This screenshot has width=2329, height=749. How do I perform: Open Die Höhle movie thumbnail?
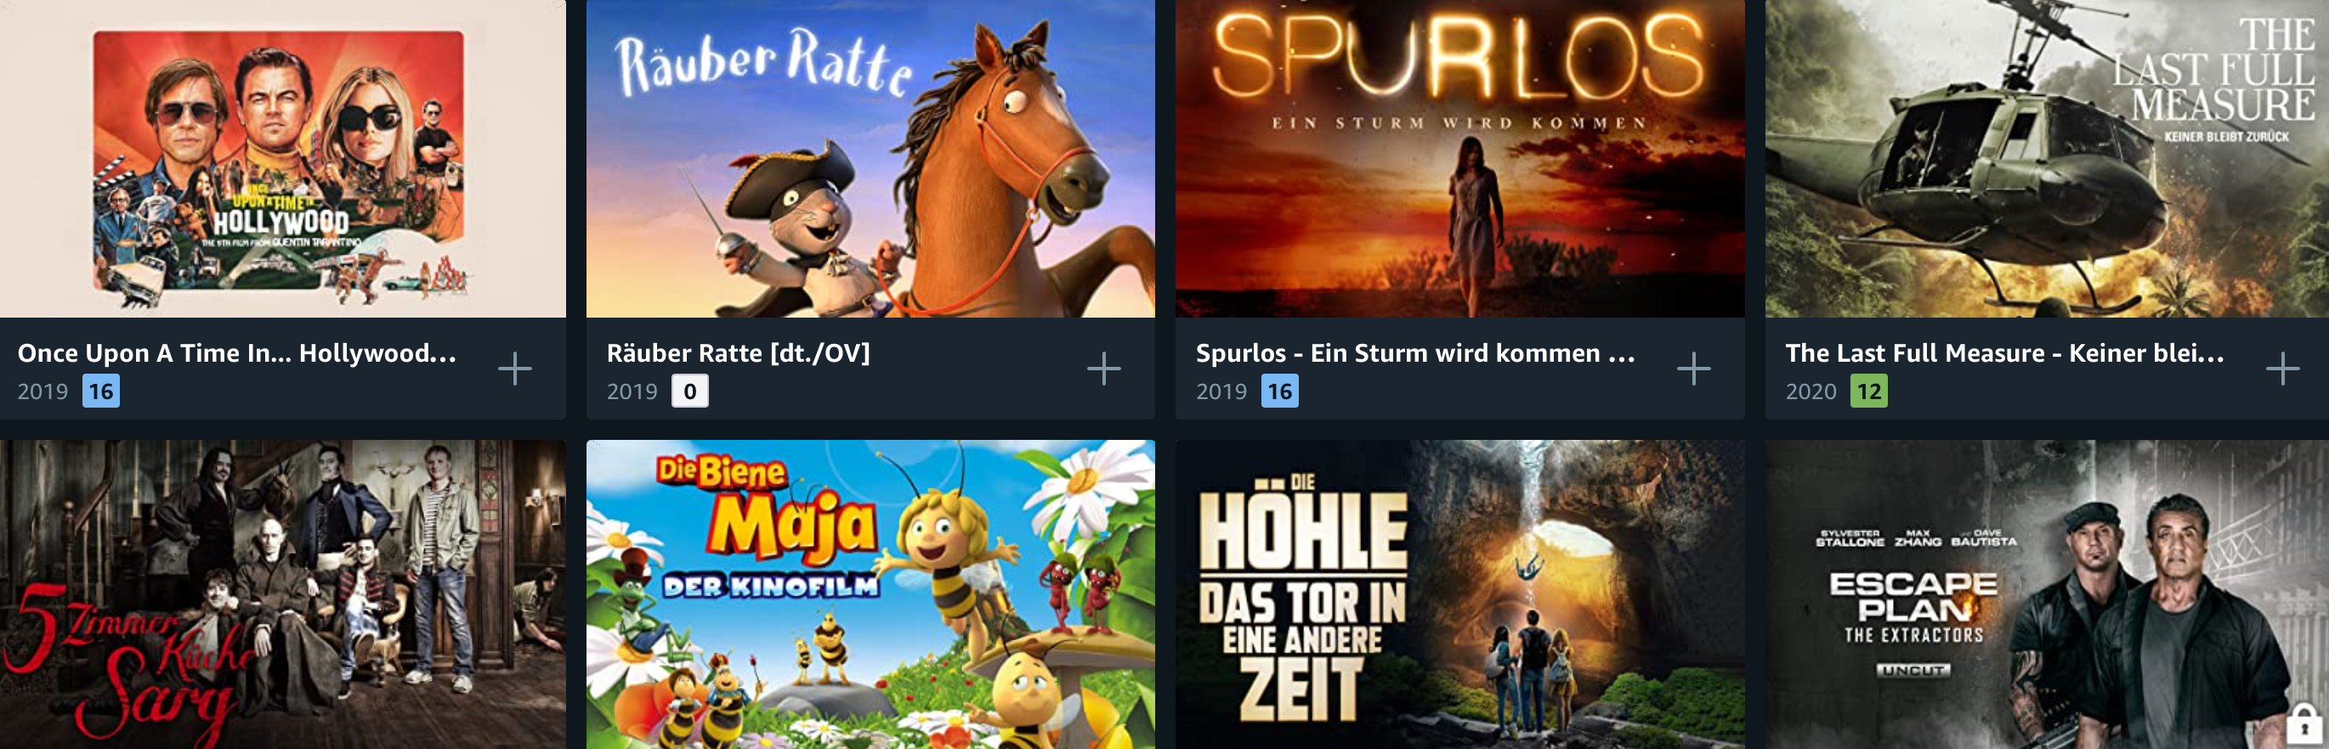point(1460,594)
